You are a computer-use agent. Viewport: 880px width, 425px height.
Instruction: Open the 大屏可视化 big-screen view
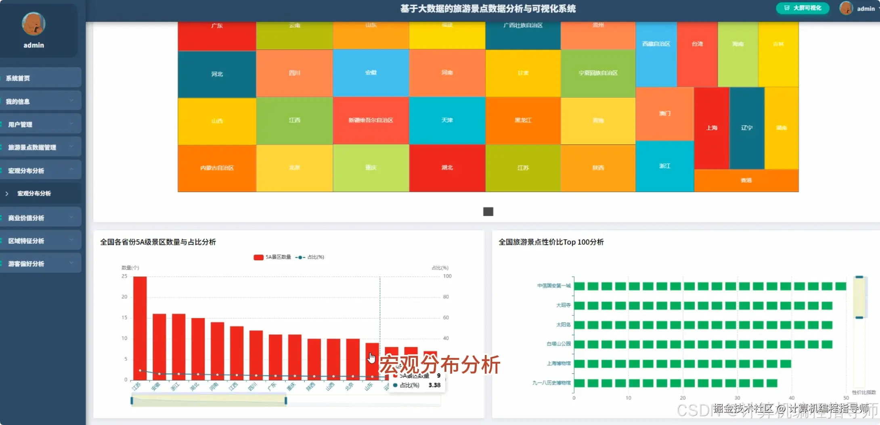coord(802,8)
